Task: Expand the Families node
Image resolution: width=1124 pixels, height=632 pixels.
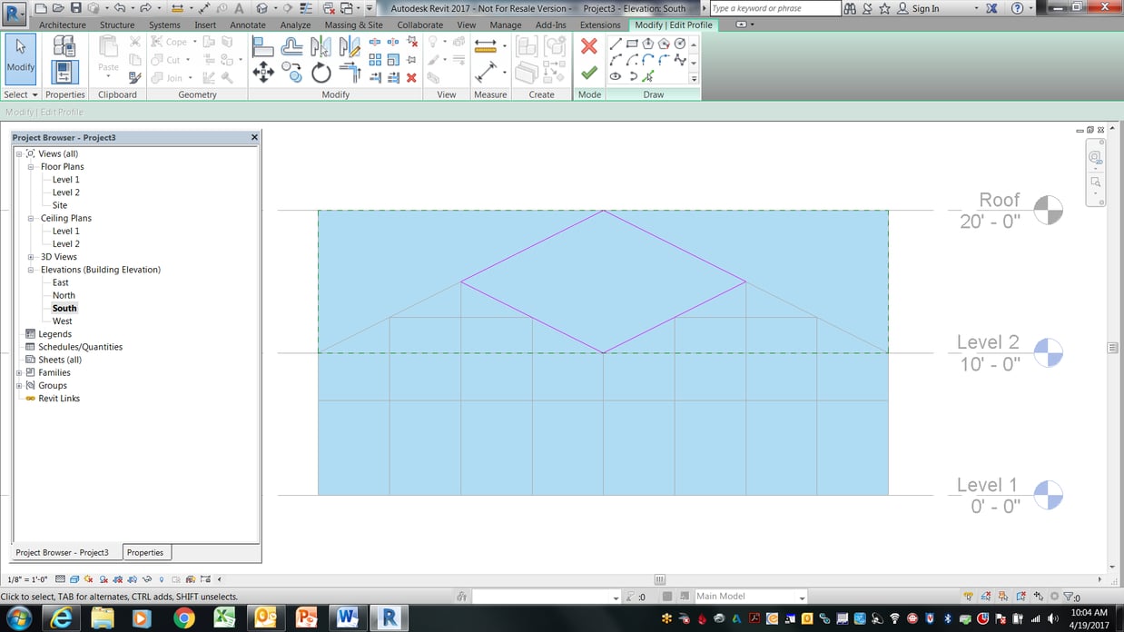Action: pos(19,372)
